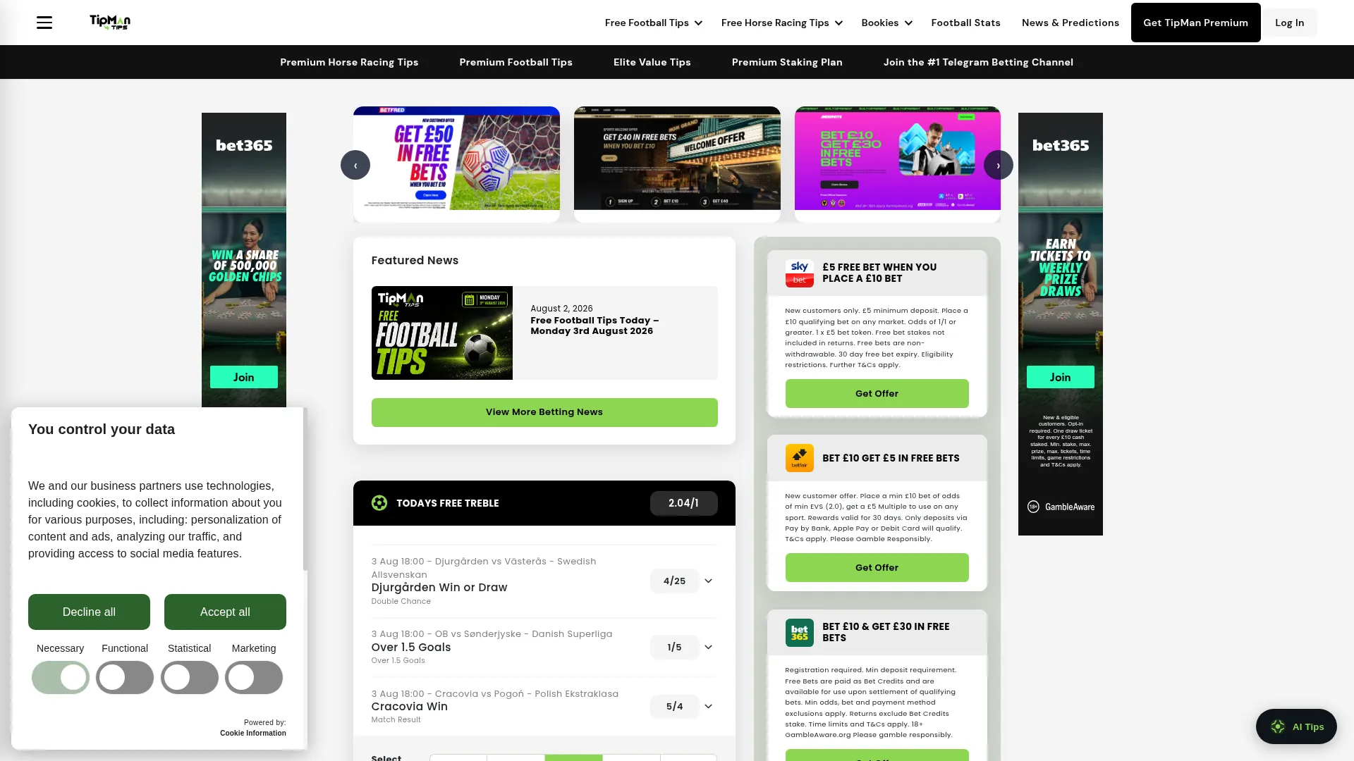Screen dimensions: 1354x761
Task: Open News & Predictions page
Action: pos(1071,23)
